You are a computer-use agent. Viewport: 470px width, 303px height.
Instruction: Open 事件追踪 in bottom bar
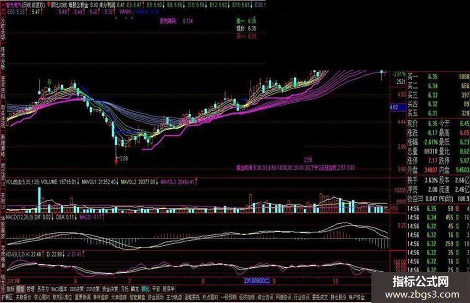101,298
